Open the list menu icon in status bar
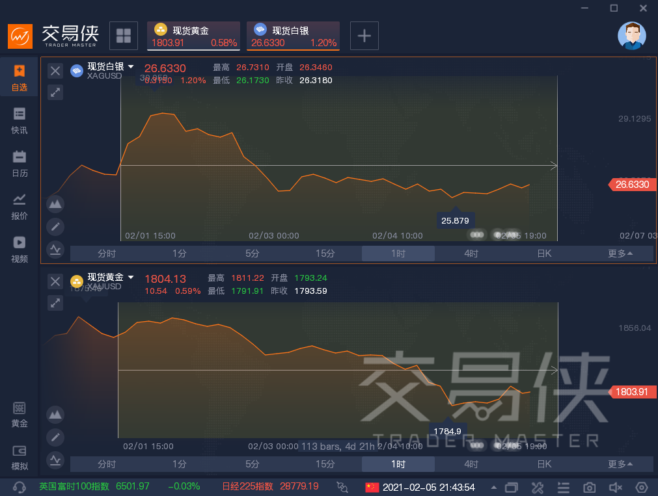 [563, 488]
